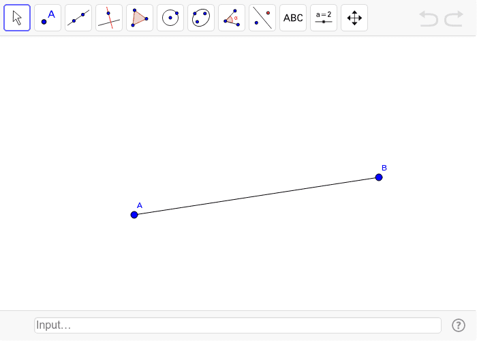This screenshot has height=341, width=477.
Task: Choose the Point tool
Action: tap(48, 18)
